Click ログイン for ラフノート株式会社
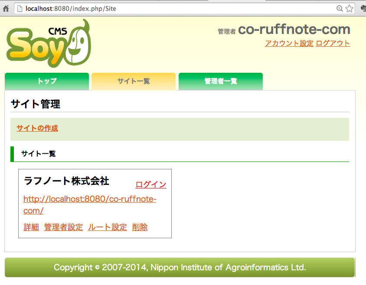Viewport: 366px width, 285px height. tap(151, 185)
